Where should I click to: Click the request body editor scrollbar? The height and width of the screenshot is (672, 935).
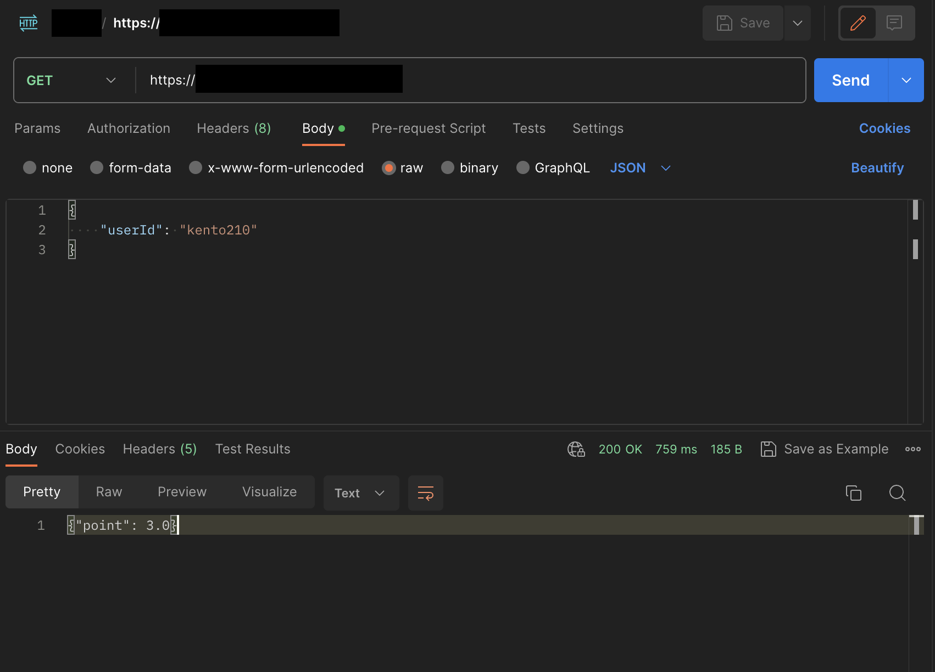point(915,249)
